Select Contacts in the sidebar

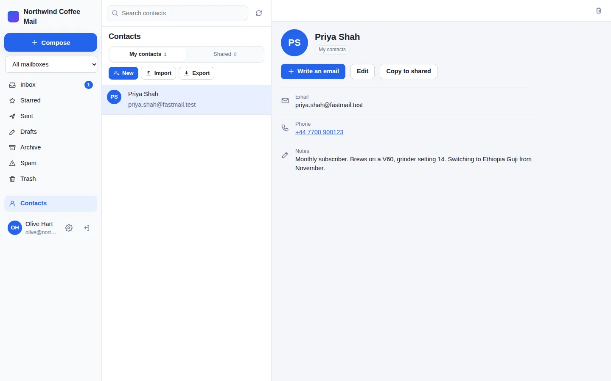[51, 204]
